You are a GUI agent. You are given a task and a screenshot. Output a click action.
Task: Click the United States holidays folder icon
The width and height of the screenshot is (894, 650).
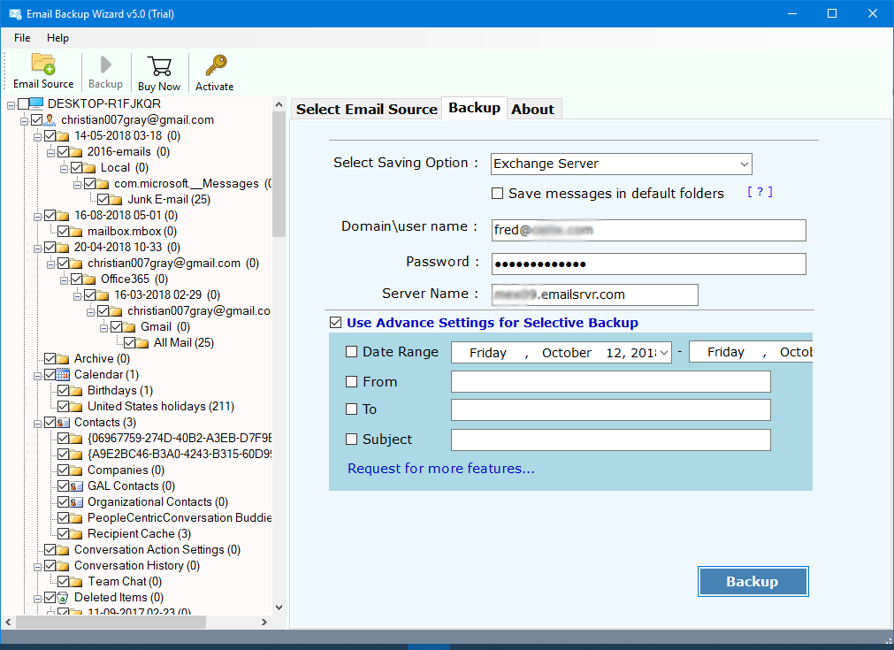(x=76, y=407)
